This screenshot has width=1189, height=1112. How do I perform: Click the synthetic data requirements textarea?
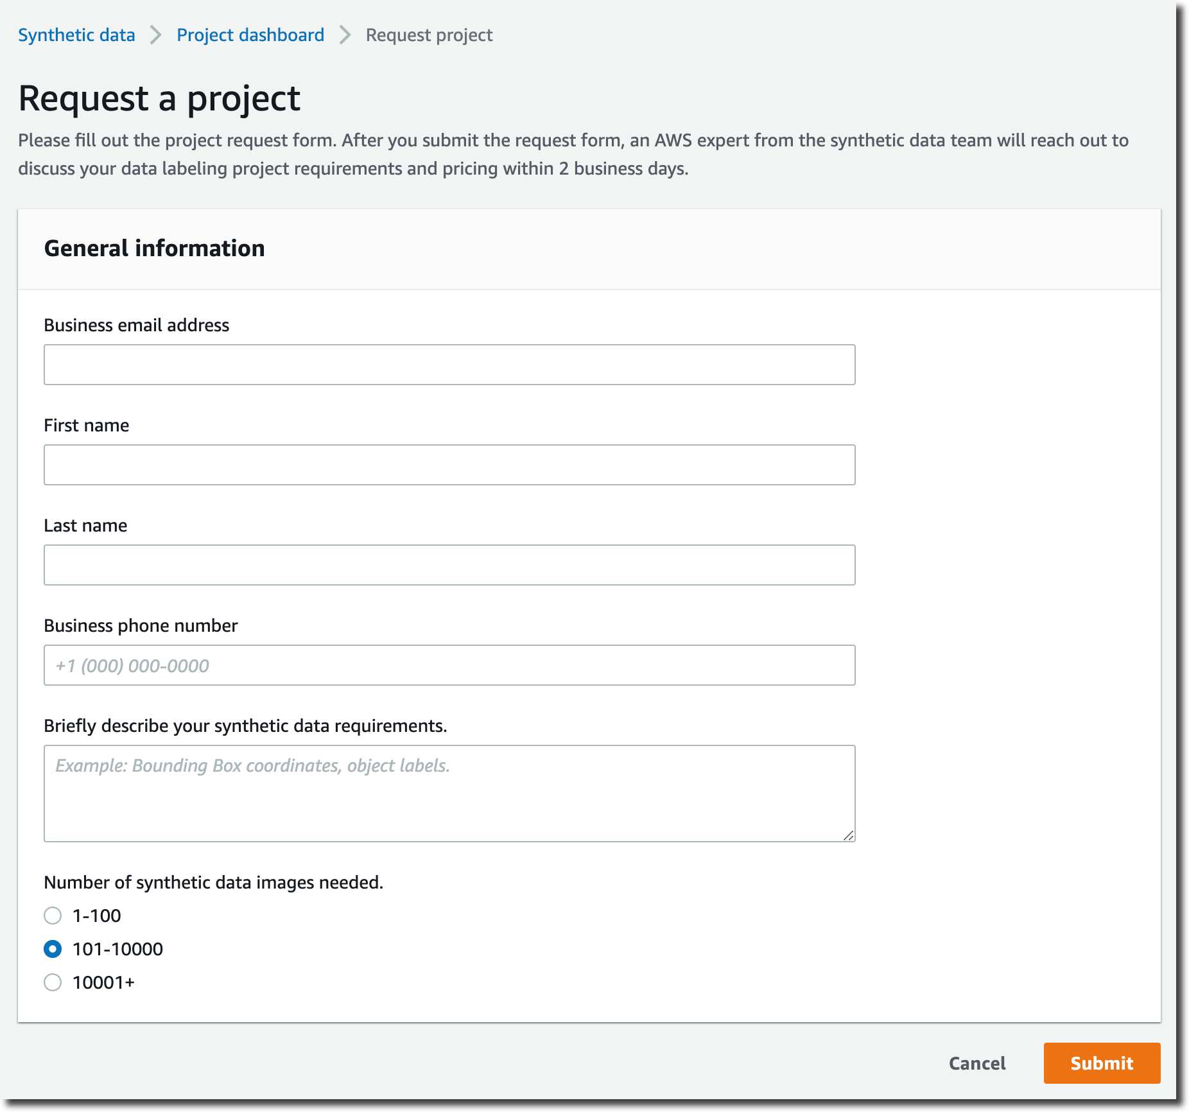pyautogui.click(x=449, y=794)
